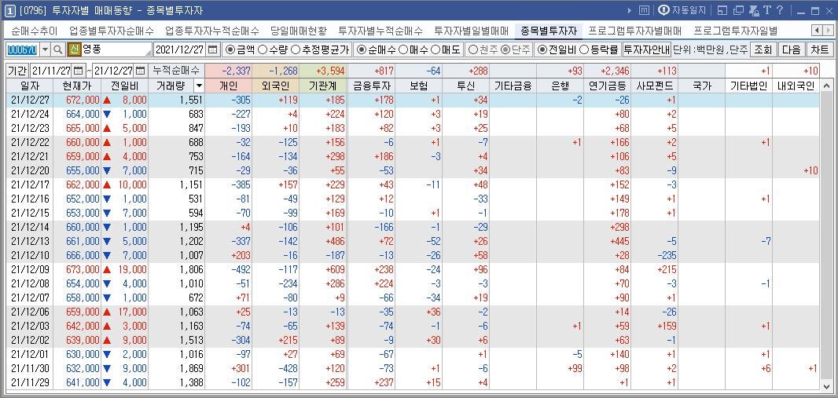Click the pin-lock icon in title bar
Image resolution: width=838 pixels, height=398 pixels.
[754, 10]
